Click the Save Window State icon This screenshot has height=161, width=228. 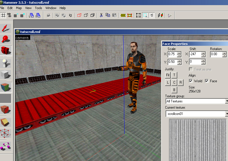pyautogui.click(x=38, y=15)
